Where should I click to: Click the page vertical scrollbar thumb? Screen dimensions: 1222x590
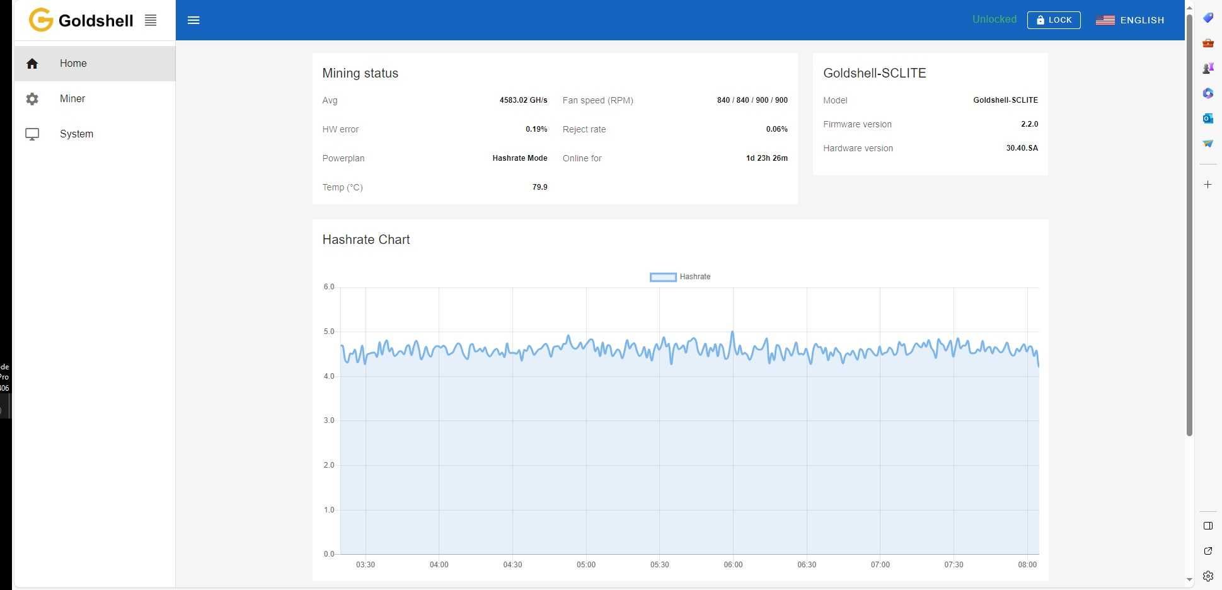point(1189,224)
